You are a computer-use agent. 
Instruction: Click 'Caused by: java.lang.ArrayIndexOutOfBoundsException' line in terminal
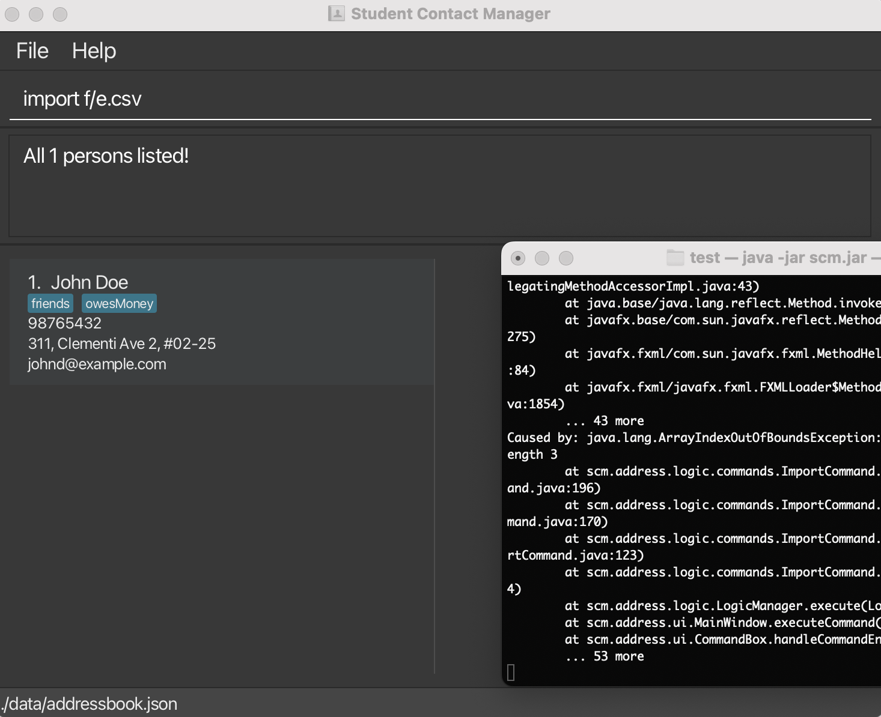pos(694,438)
